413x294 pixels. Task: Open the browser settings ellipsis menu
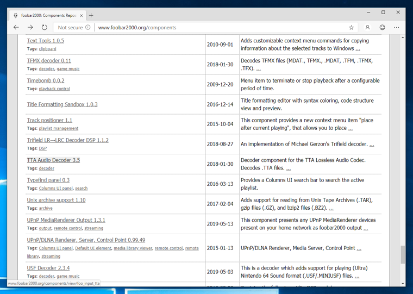pos(396,27)
